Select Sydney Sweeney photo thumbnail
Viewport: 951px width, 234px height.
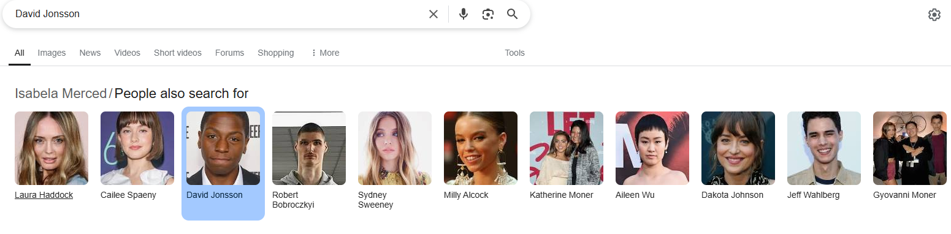pos(395,148)
